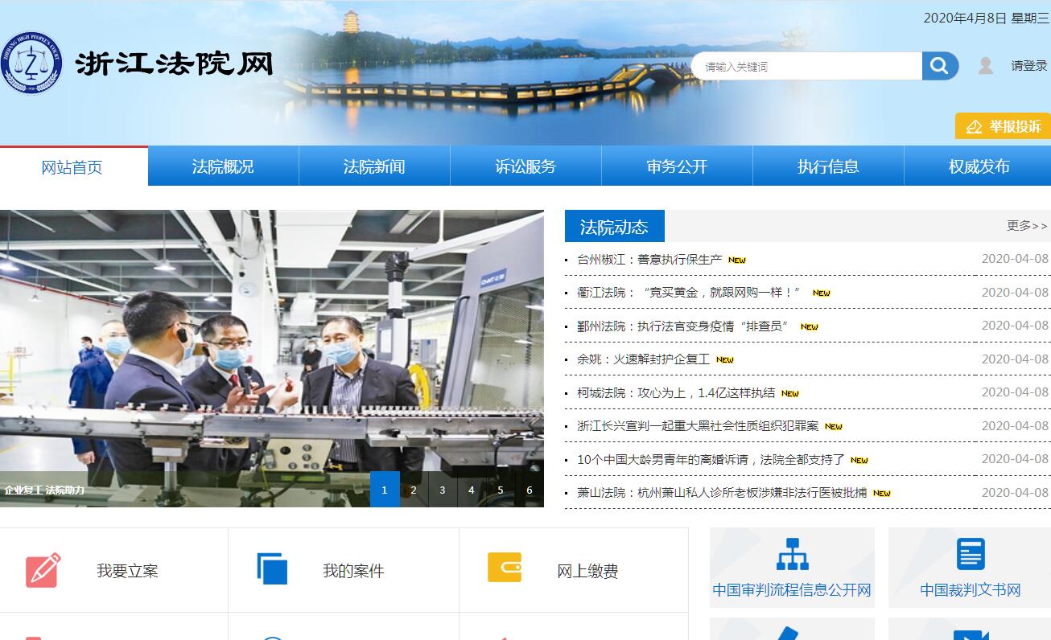
Task: Click the magnifier search icon button
Action: (939, 66)
